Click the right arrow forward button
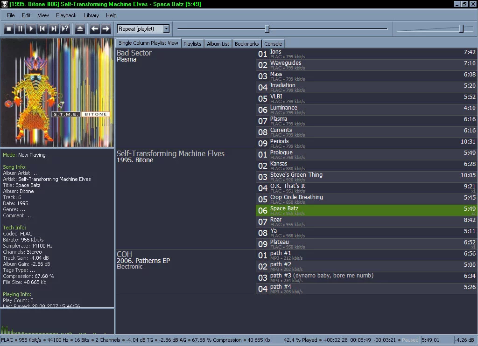 pyautogui.click(x=106, y=29)
